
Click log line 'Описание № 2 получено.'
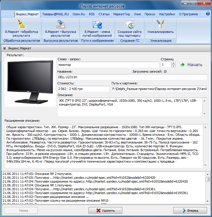click(38, 174)
